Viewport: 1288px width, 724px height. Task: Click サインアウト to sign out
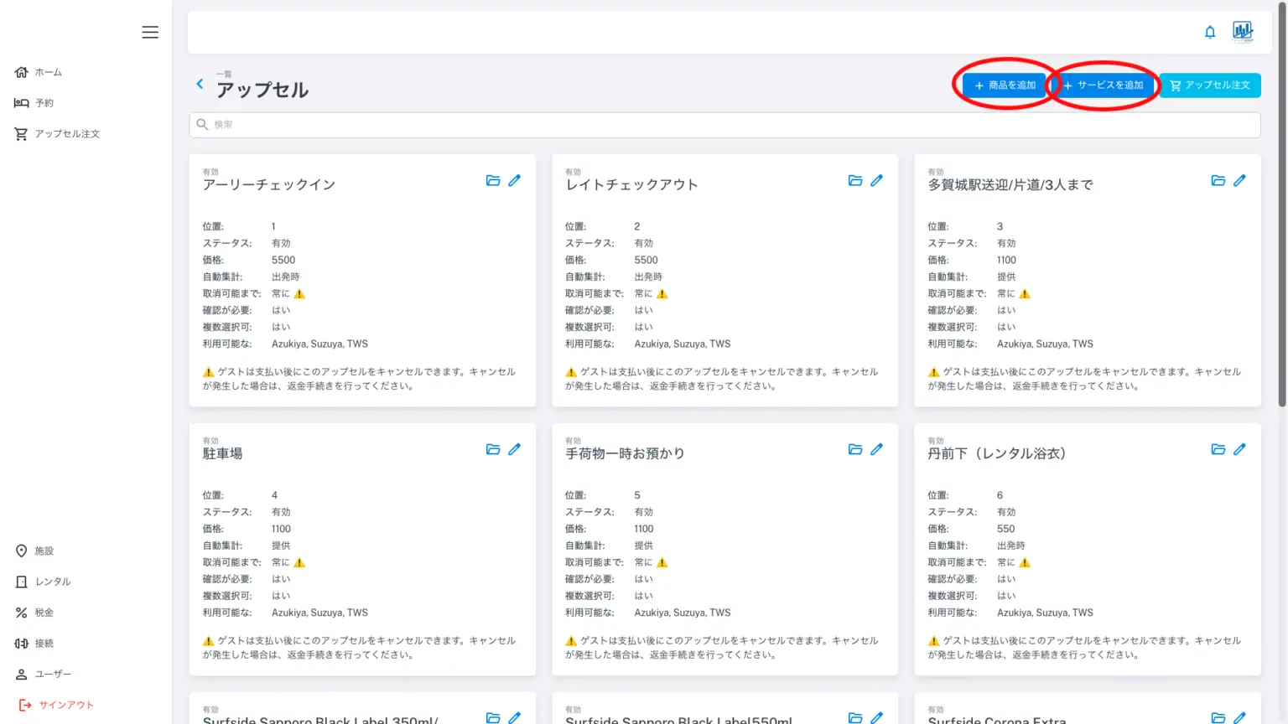click(65, 705)
